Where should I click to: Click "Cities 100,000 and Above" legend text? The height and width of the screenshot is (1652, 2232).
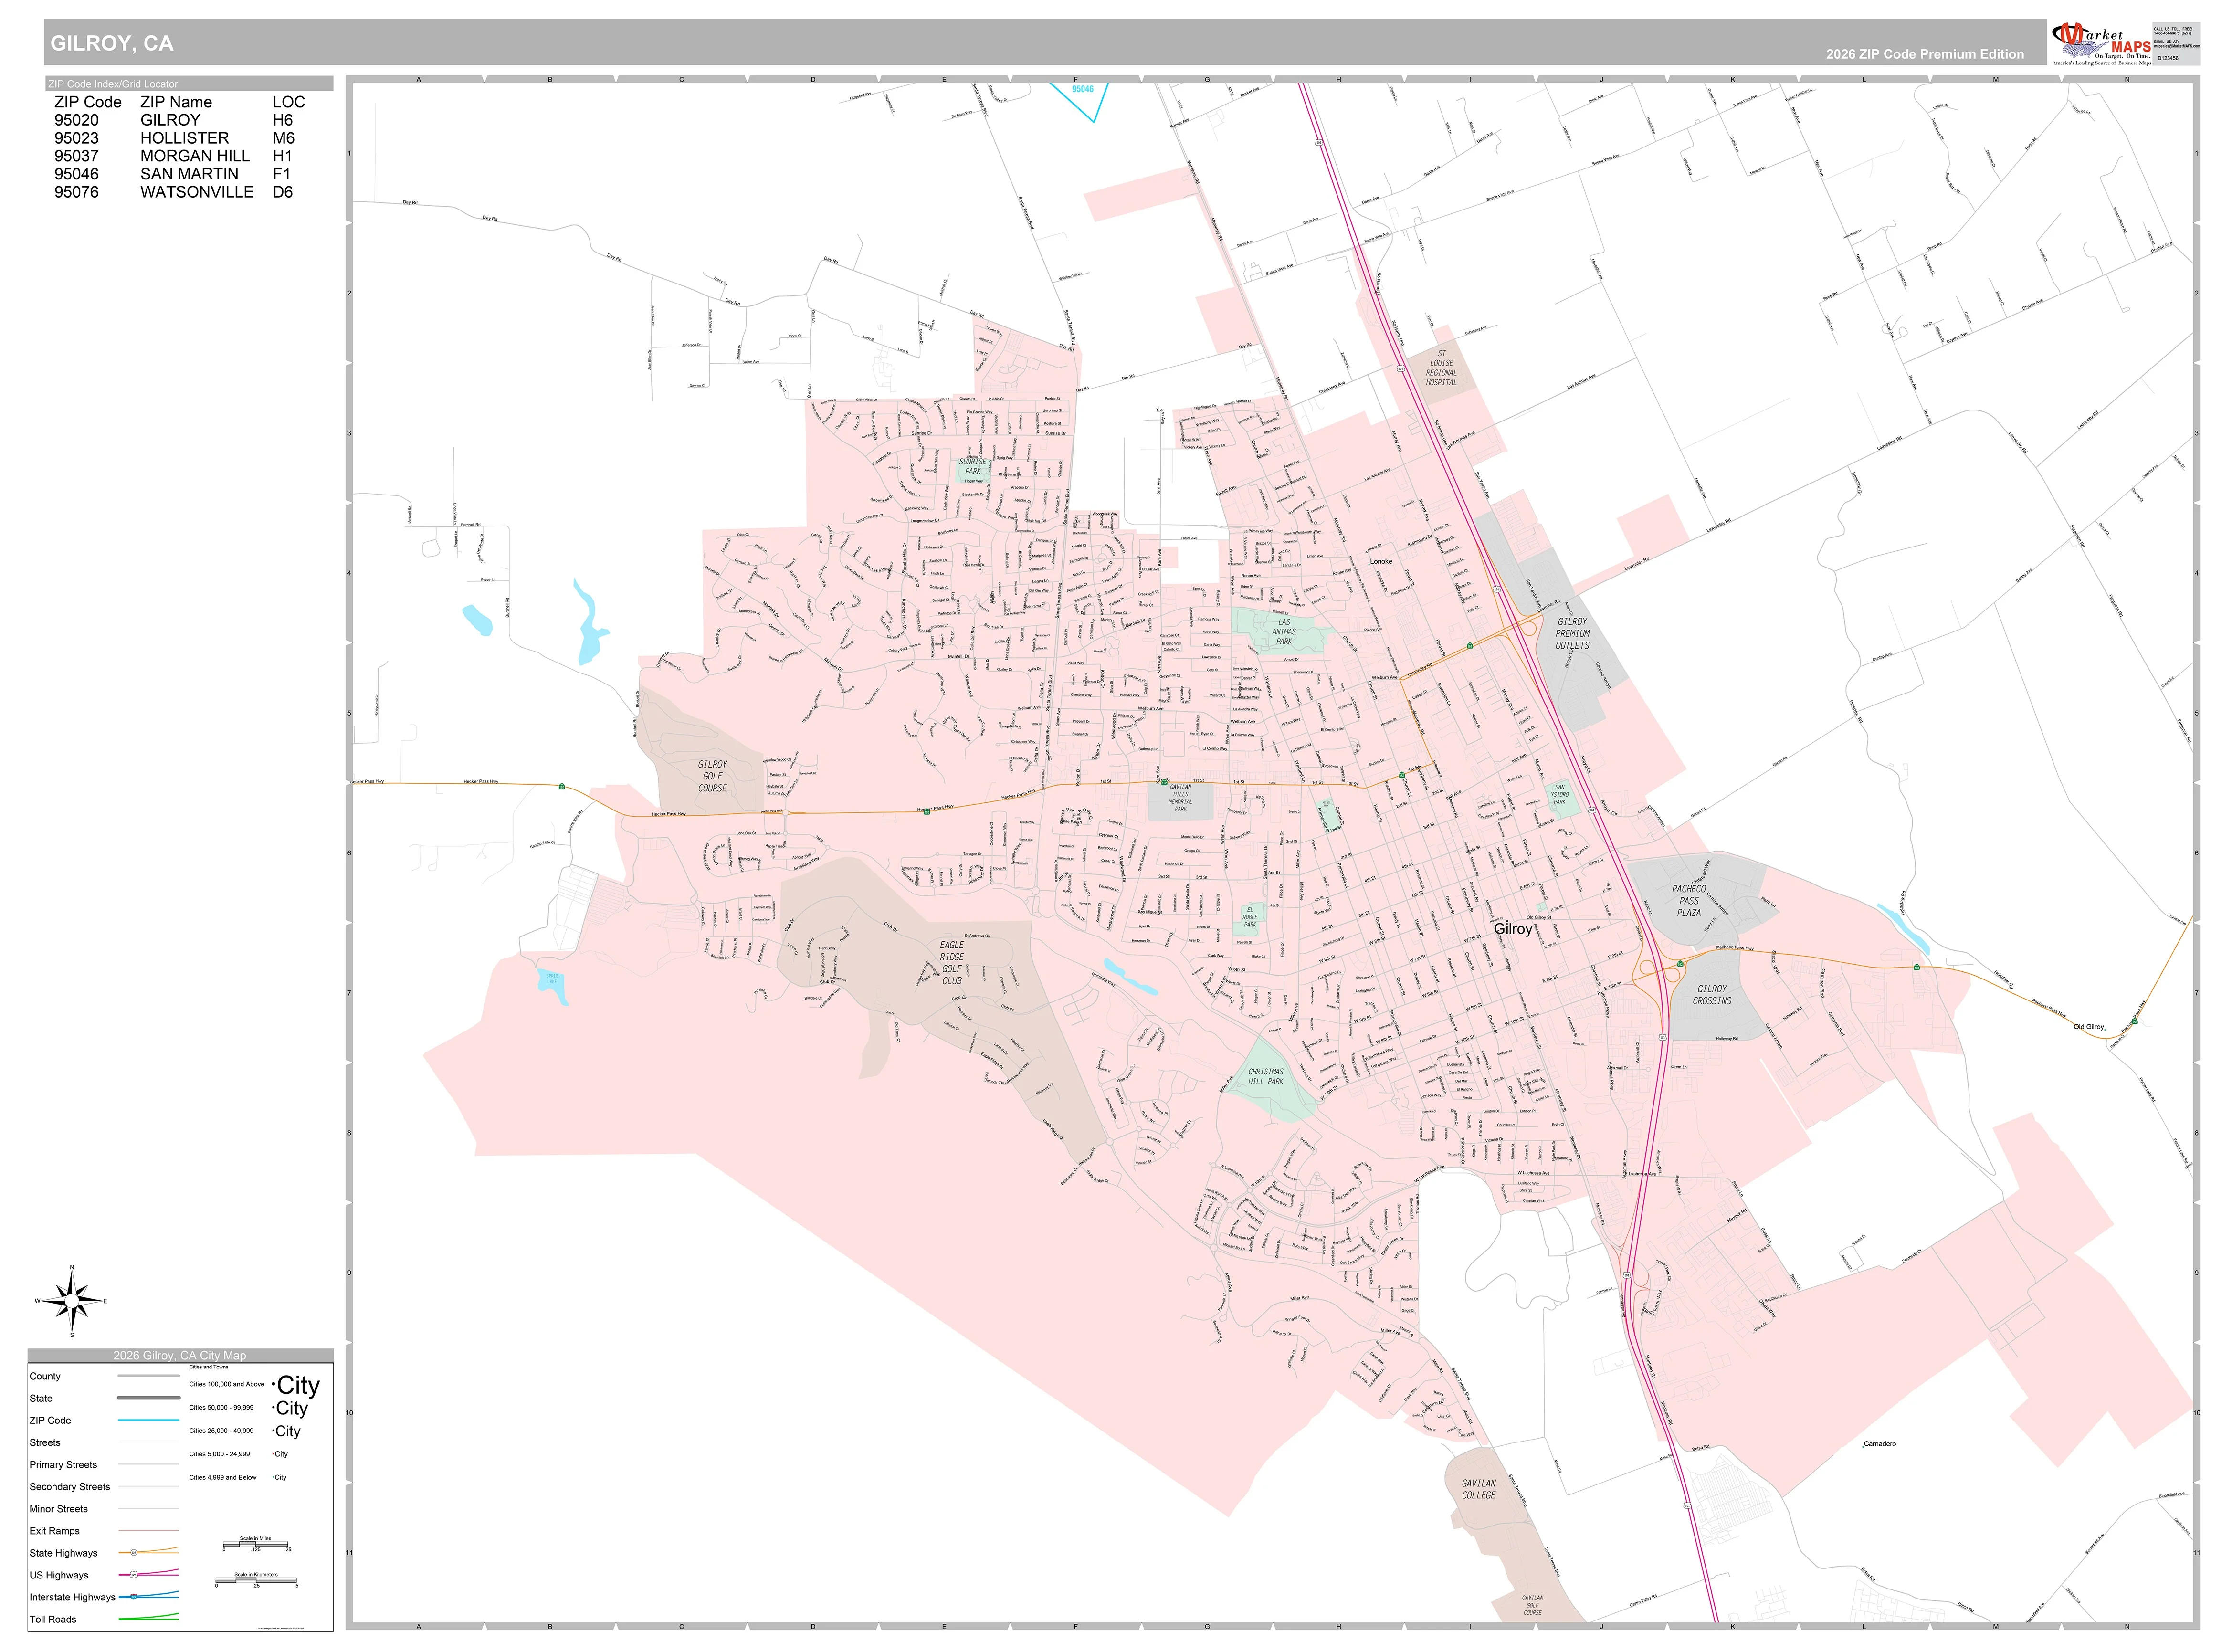pyautogui.click(x=227, y=1385)
